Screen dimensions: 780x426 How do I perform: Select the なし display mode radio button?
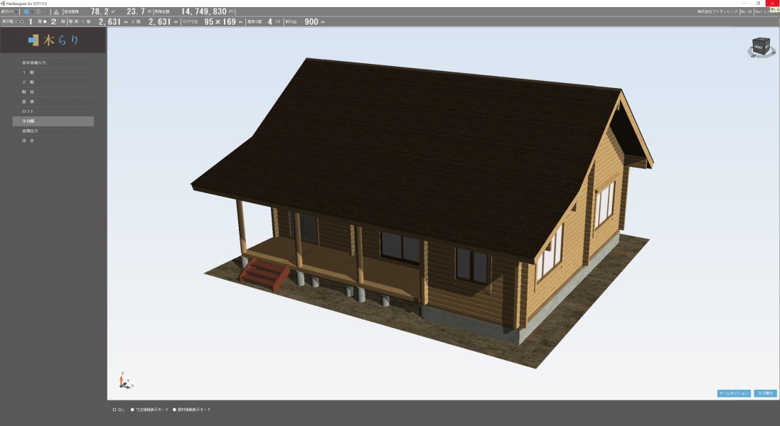[114, 410]
